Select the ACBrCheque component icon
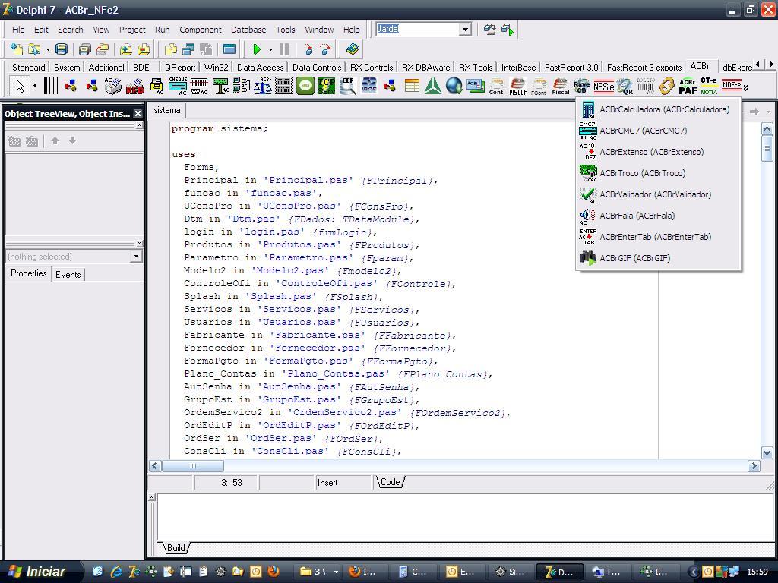The image size is (778, 583). click(x=178, y=86)
